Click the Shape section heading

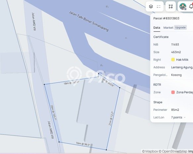(x=158, y=102)
